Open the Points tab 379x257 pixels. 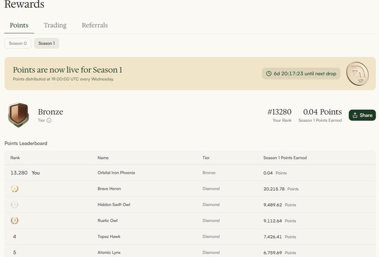pyautogui.click(x=19, y=25)
